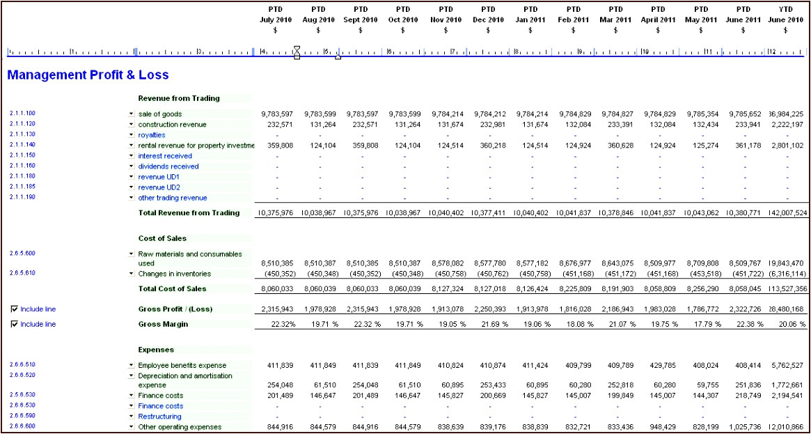The width and height of the screenshot is (811, 434).
Task: Uncheck Include line checkbox for Gross Margin
Action: [x=15, y=324]
